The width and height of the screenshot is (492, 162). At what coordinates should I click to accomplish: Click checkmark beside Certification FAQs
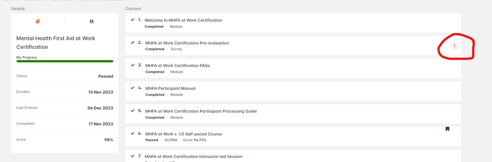tap(133, 65)
